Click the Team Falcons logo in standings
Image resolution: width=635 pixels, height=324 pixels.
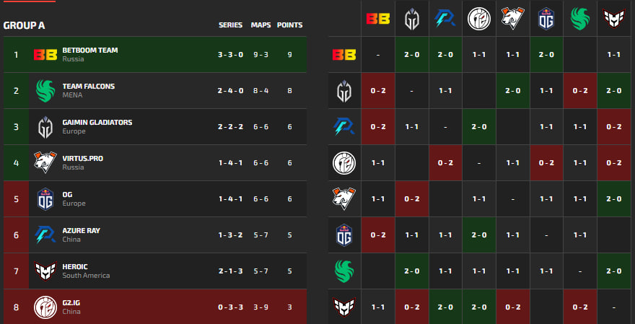click(45, 91)
